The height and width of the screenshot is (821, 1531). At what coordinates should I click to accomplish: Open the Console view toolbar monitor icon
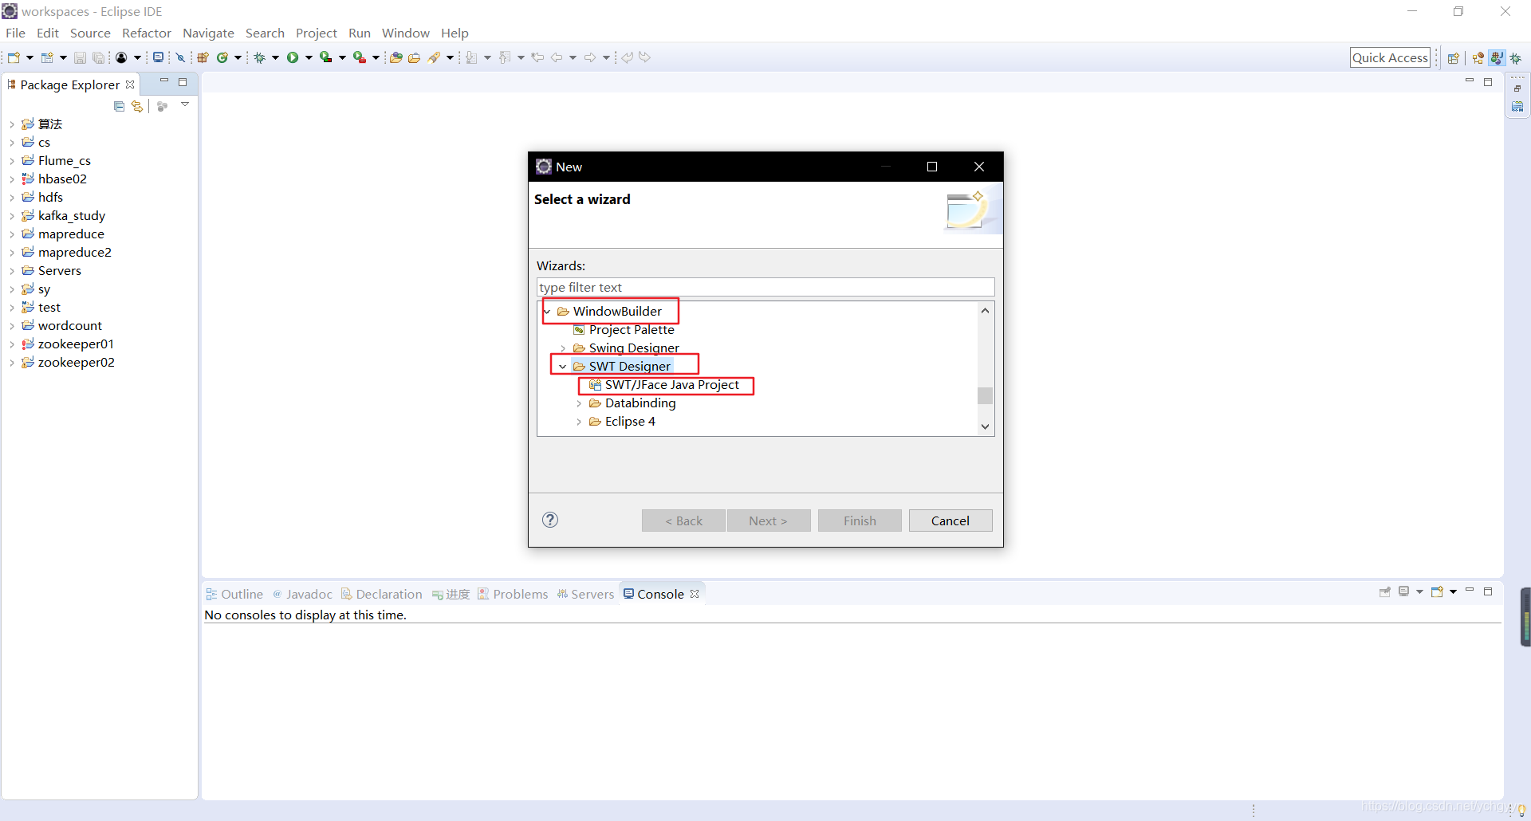pos(158,57)
